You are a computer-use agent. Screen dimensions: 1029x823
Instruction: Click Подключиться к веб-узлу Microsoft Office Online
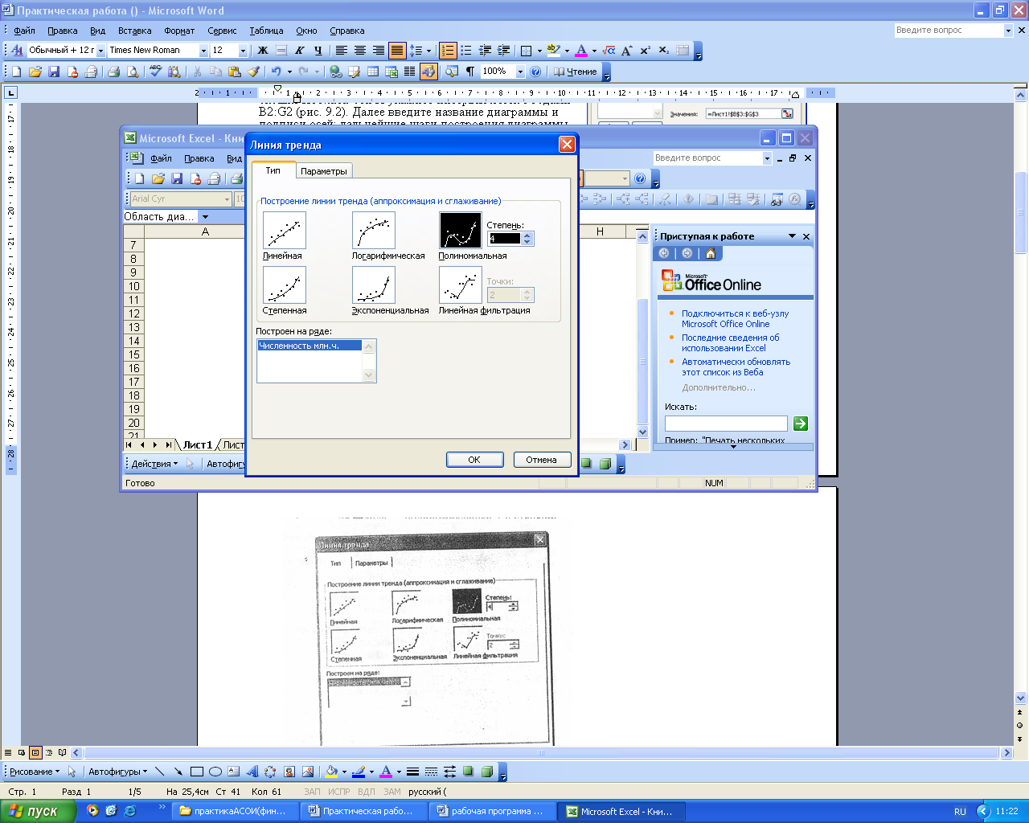735,319
